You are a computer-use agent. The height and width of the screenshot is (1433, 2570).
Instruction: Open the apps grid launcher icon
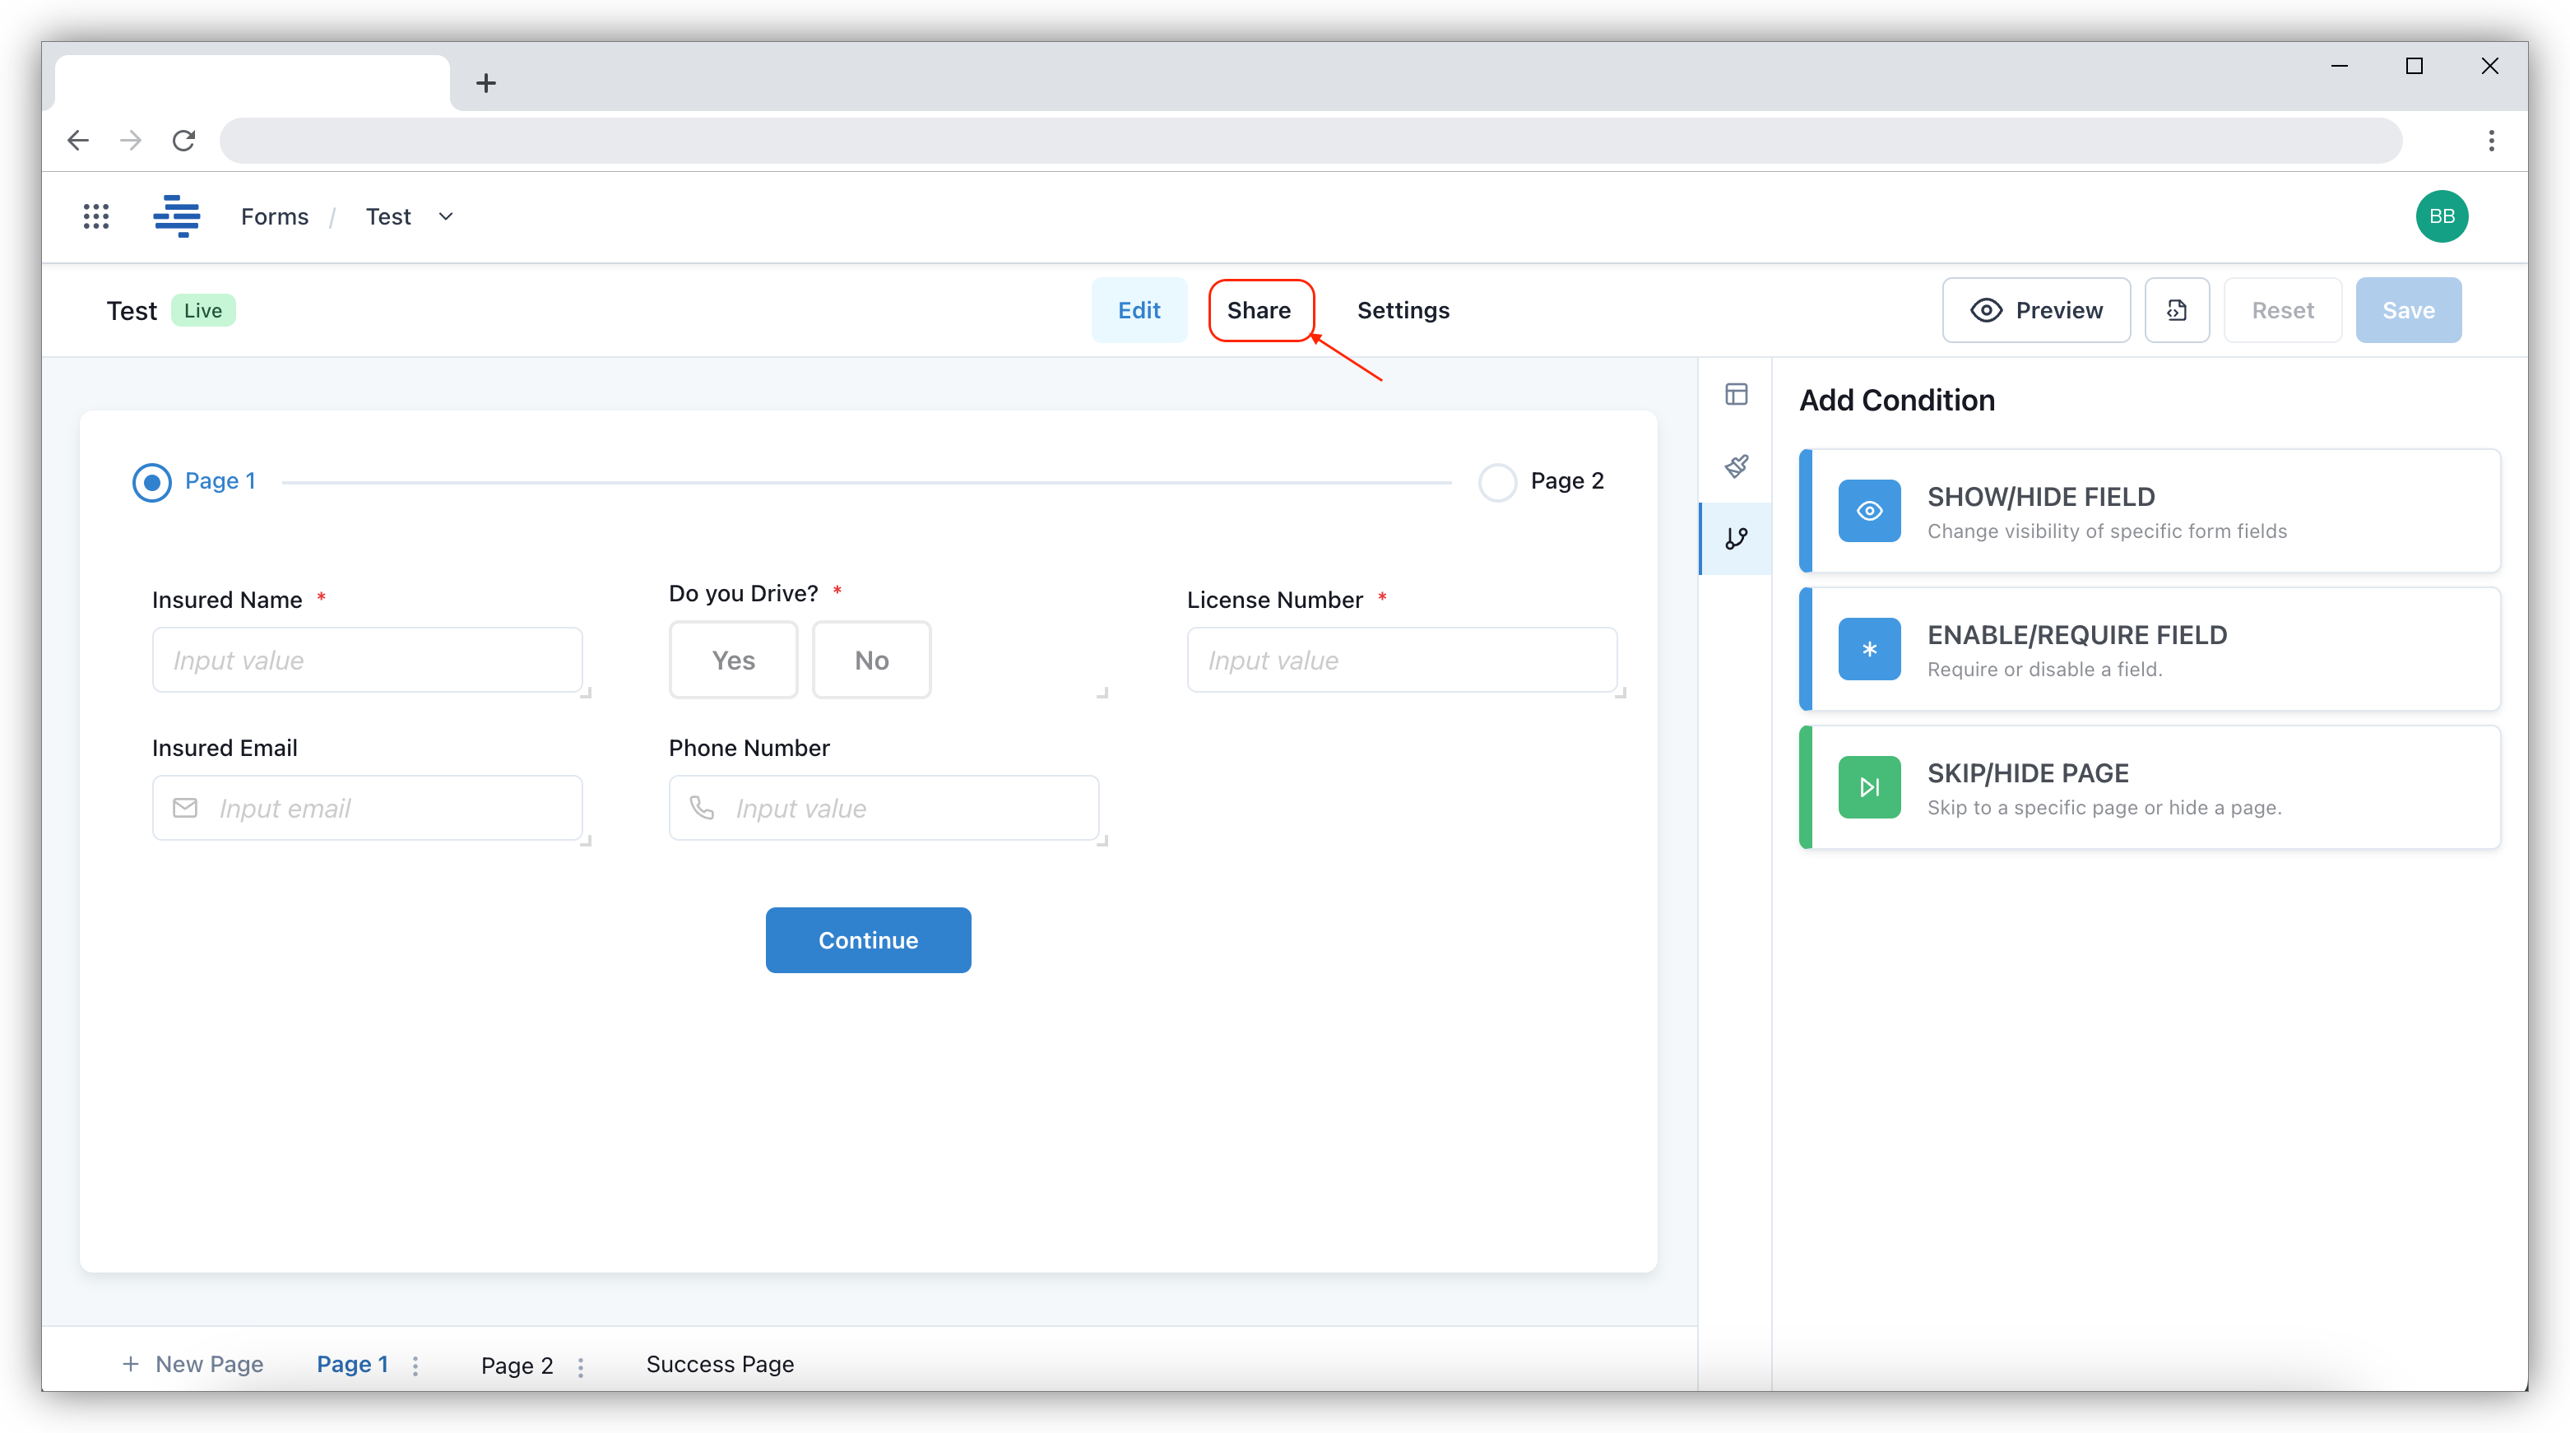95,216
